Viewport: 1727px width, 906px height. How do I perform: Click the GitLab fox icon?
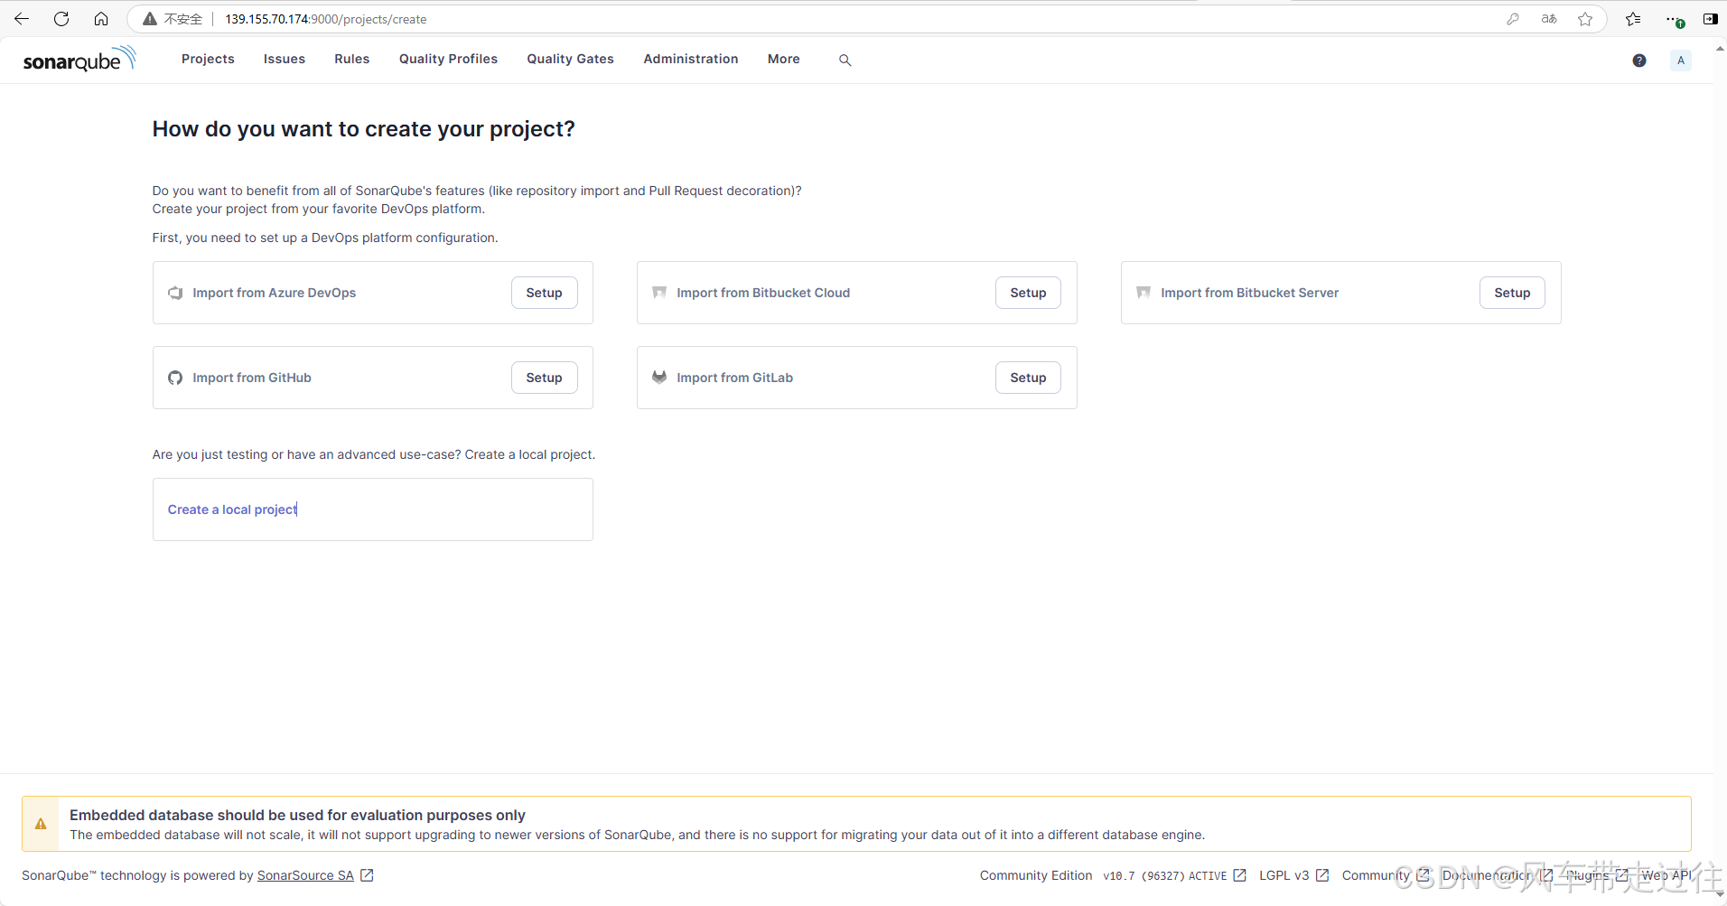[x=659, y=378]
